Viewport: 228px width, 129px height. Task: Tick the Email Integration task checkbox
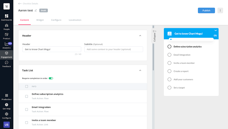click(27, 110)
